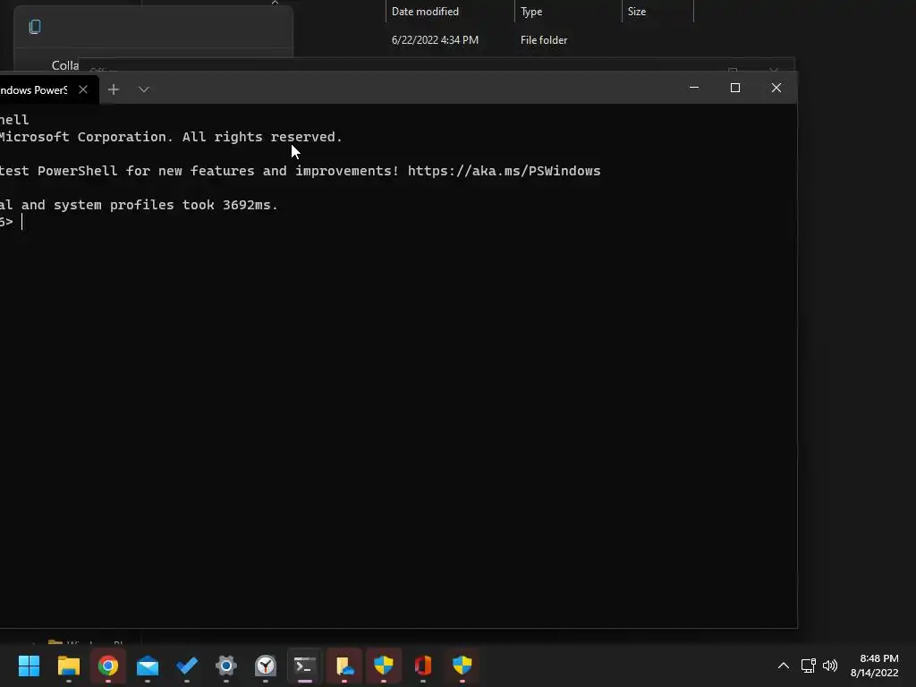Open the first shield icon left of Office
The image size is (916, 687).
(x=384, y=666)
